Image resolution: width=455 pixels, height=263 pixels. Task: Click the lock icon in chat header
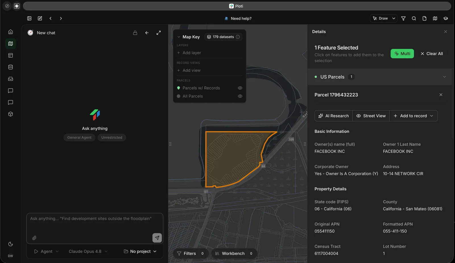point(135,33)
